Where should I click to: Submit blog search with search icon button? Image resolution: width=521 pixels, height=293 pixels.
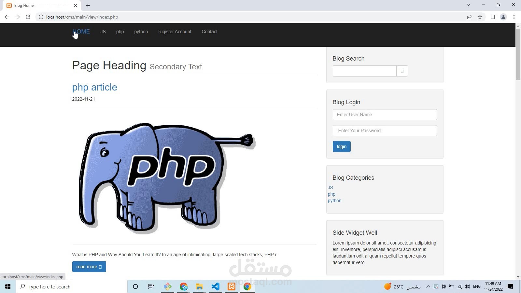402,71
